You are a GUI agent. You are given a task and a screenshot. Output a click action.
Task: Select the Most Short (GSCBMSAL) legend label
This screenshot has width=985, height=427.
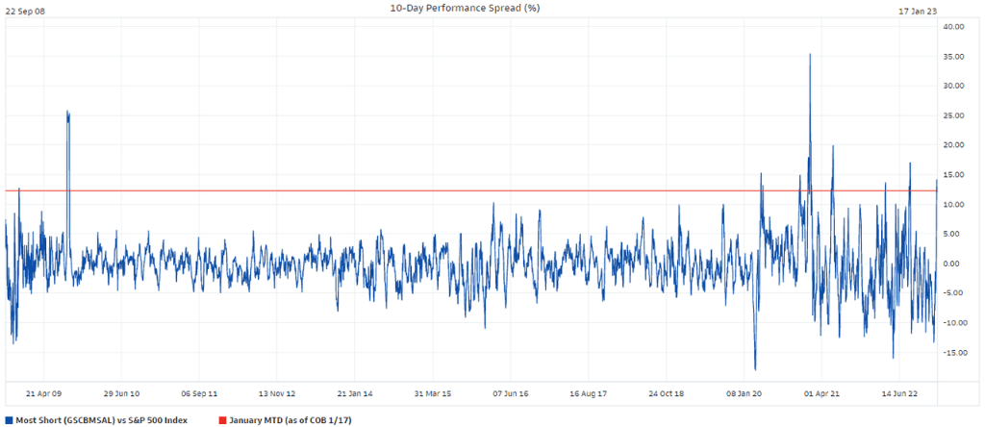(x=101, y=420)
